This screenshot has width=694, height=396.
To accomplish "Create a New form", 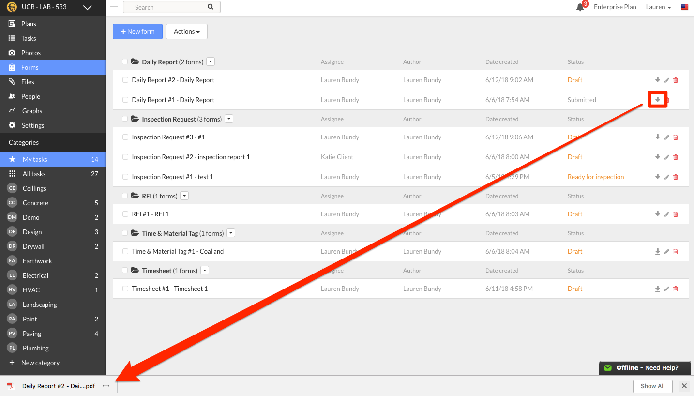I will [x=137, y=31].
